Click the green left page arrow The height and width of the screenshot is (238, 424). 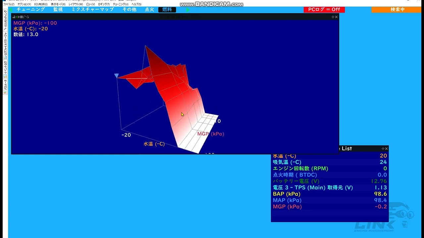11,10
